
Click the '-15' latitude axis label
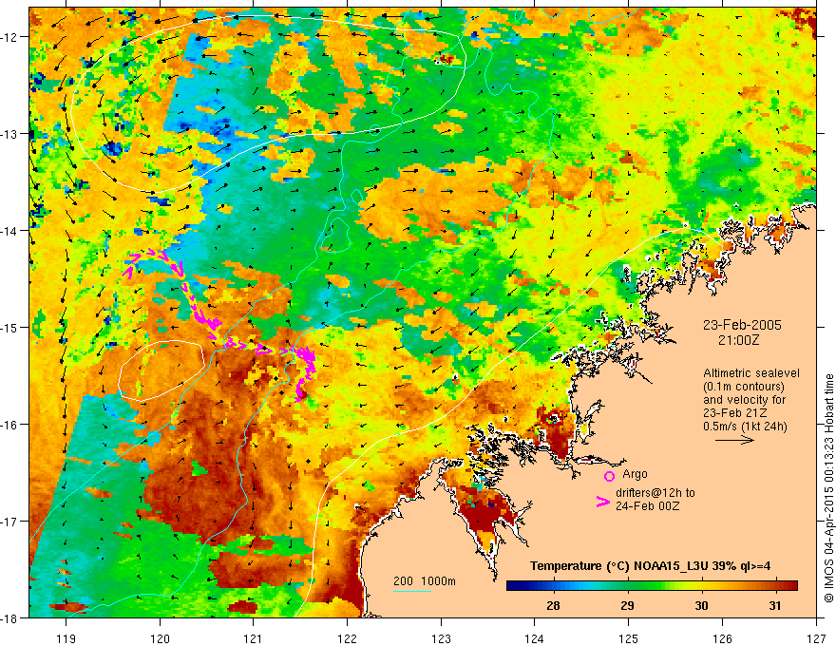click(x=9, y=327)
